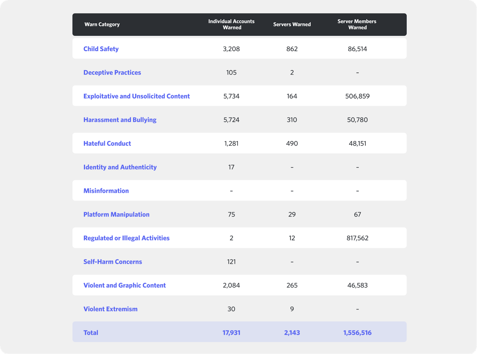Select the total accounts value 17,931
This screenshot has width=477, height=354.
(x=231, y=333)
